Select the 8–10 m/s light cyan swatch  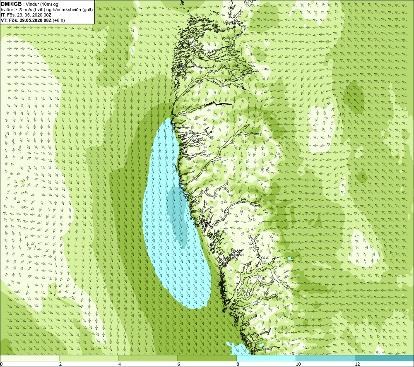tap(266, 358)
